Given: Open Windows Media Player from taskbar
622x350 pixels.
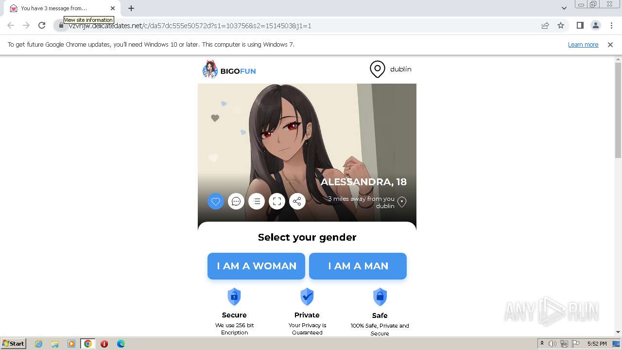Looking at the screenshot, I should (x=71, y=344).
